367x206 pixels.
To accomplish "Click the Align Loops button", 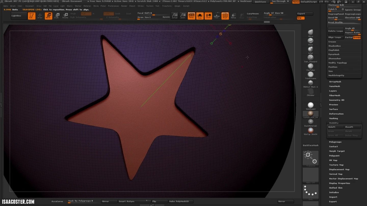I will [336, 37].
